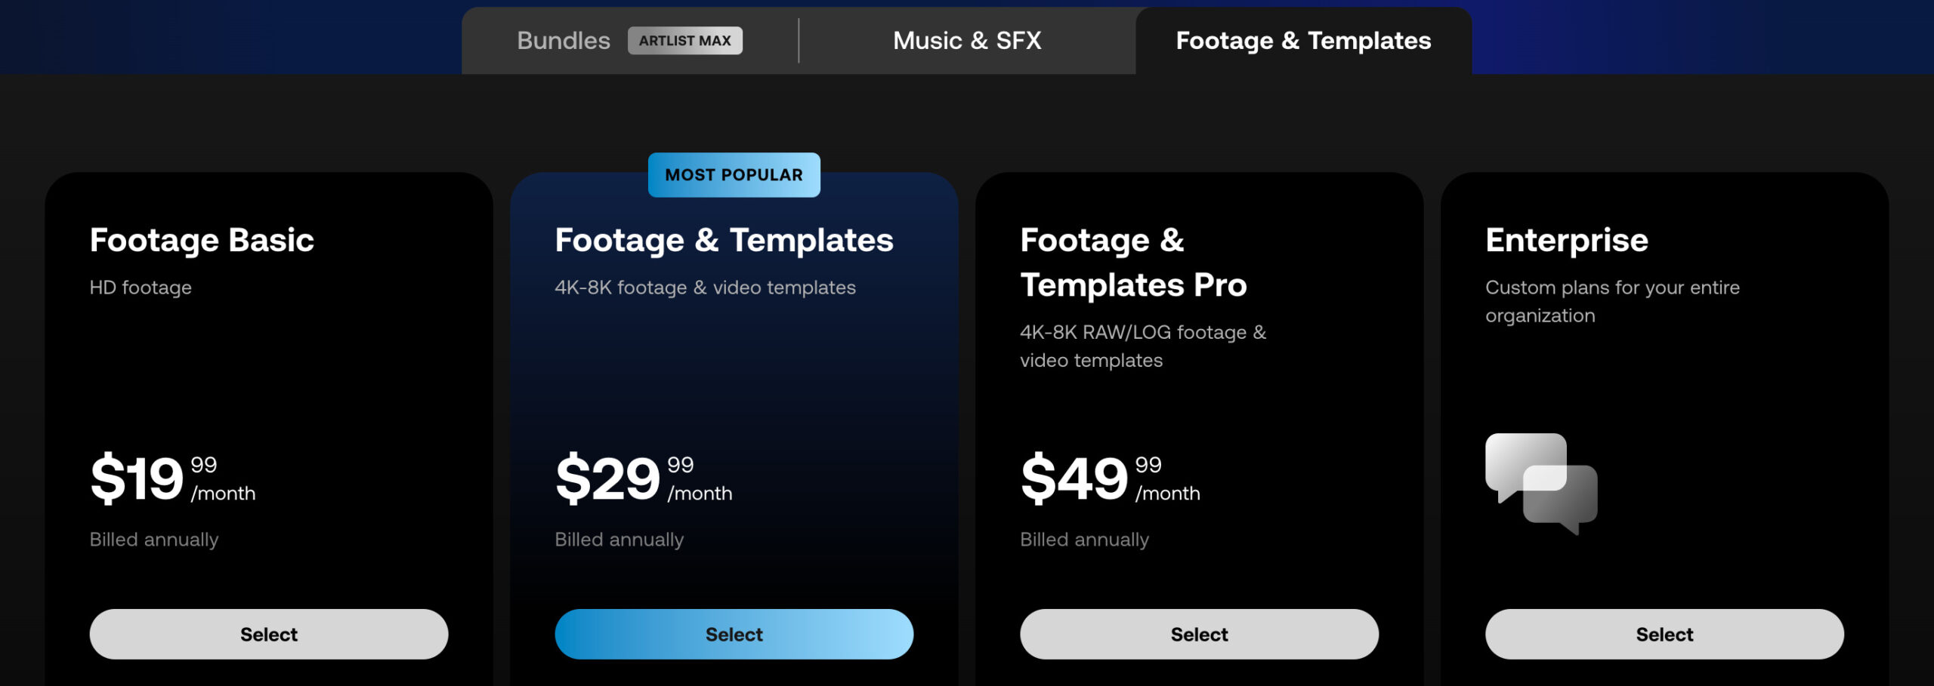Click the $29.99 per month price
Screen dimensions: 1934x686
click(644, 478)
